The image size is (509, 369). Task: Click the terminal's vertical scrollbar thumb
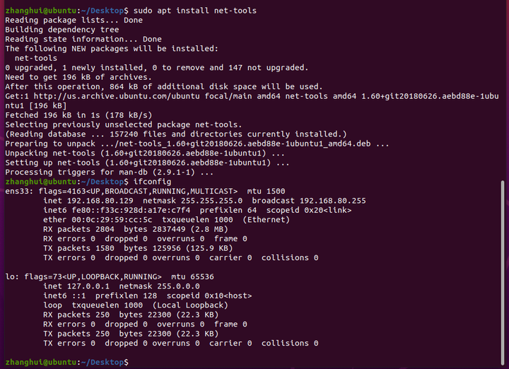(x=503, y=273)
